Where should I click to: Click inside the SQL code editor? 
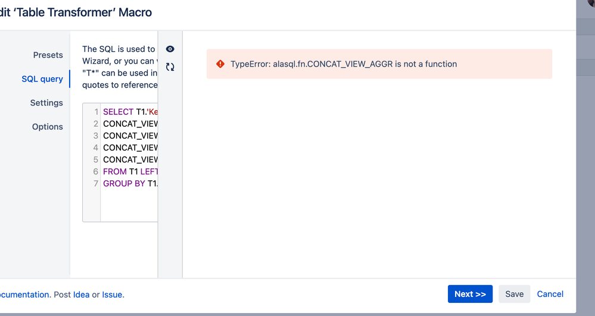click(x=120, y=162)
